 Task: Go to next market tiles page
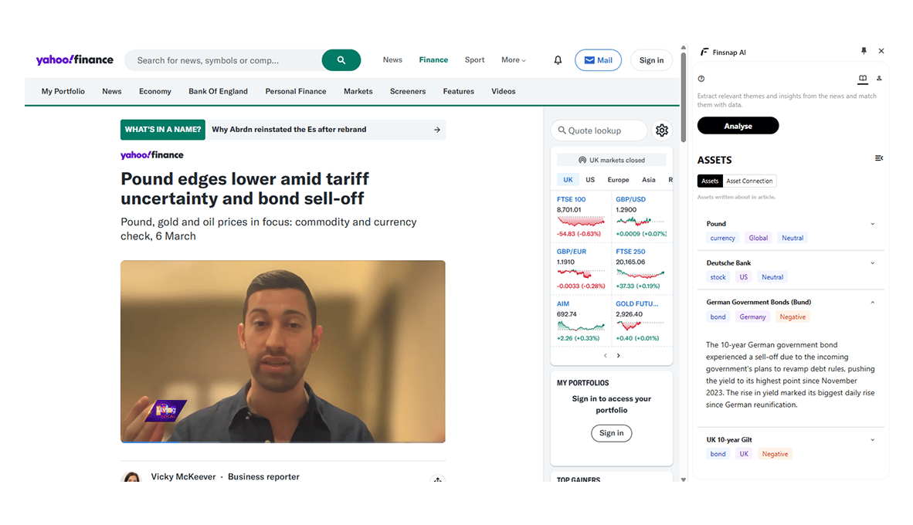pos(619,356)
